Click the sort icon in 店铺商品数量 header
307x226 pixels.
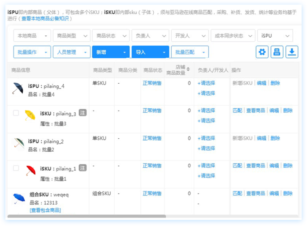tap(188, 70)
